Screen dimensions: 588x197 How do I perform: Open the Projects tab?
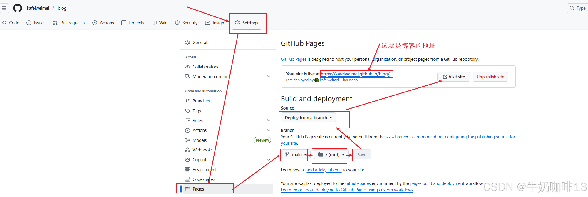coord(133,23)
